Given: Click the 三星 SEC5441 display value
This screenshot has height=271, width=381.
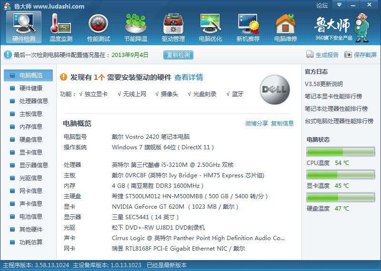Looking at the screenshot, I should pyautogui.click(x=145, y=217).
